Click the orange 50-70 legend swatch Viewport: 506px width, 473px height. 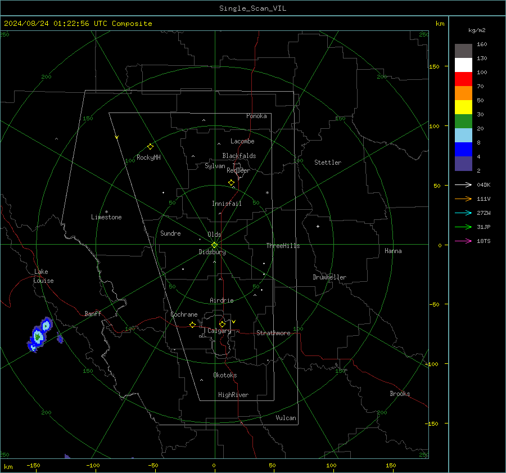(x=463, y=93)
